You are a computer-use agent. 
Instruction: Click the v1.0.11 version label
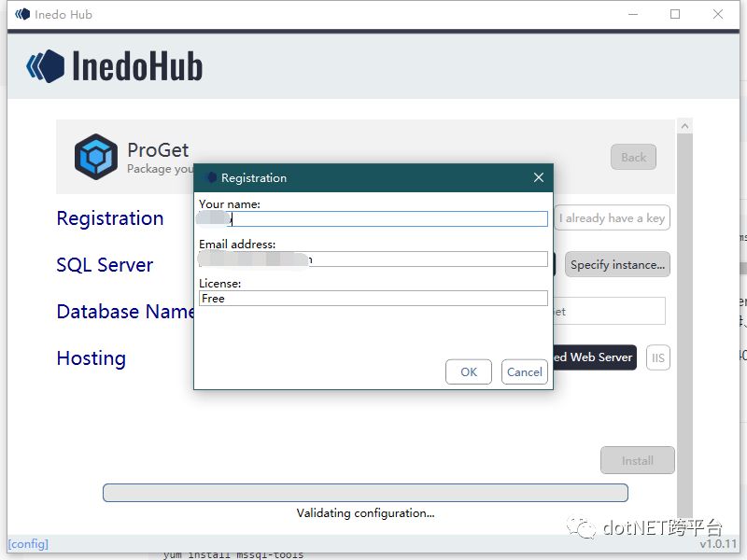tap(718, 544)
